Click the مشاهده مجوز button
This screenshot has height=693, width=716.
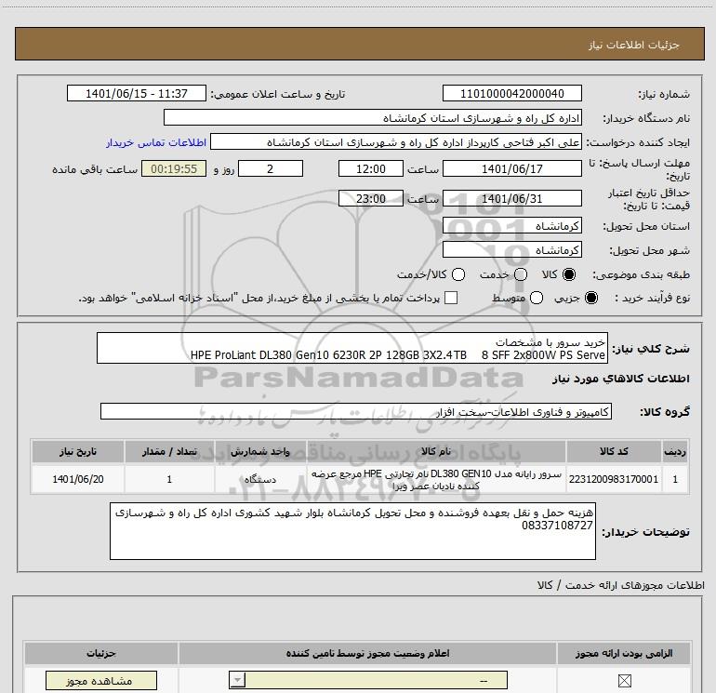click(101, 681)
